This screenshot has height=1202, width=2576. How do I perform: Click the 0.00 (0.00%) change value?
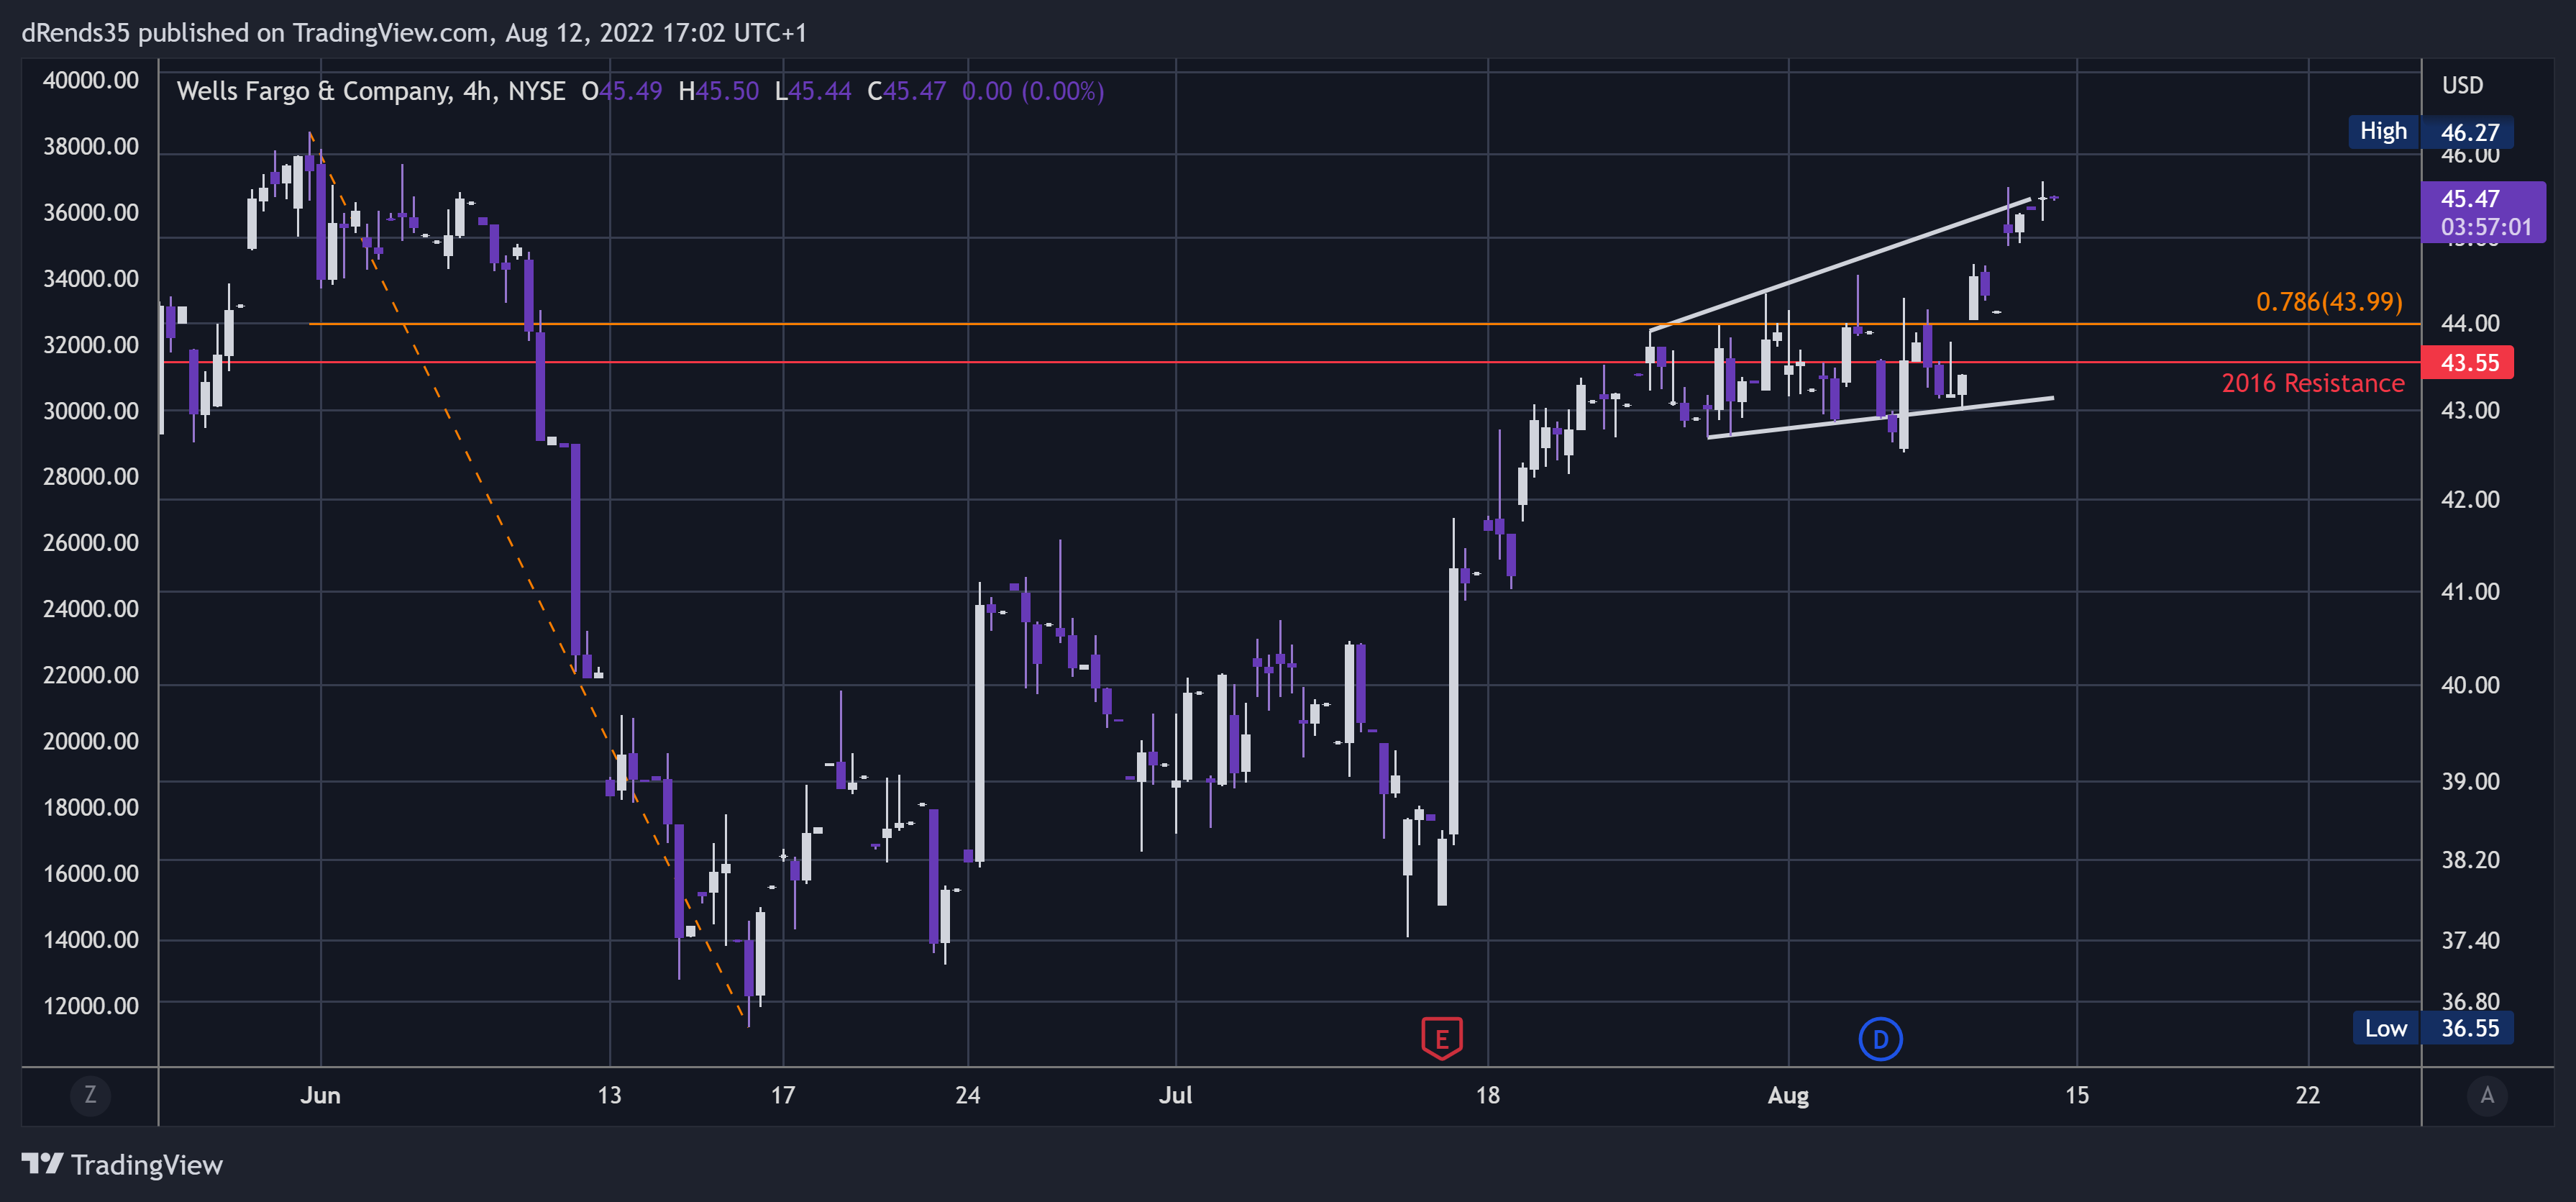pyautogui.click(x=1033, y=91)
